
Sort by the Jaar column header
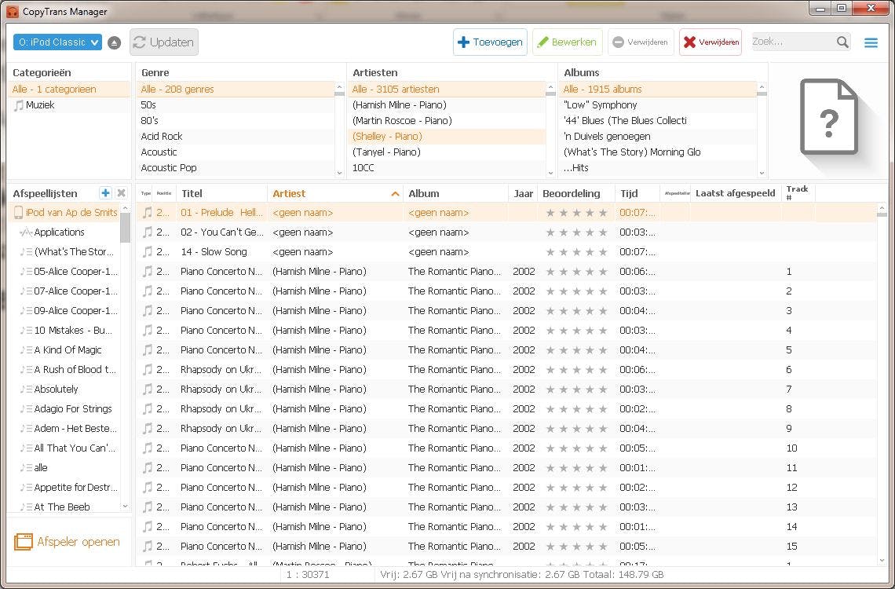pos(523,193)
